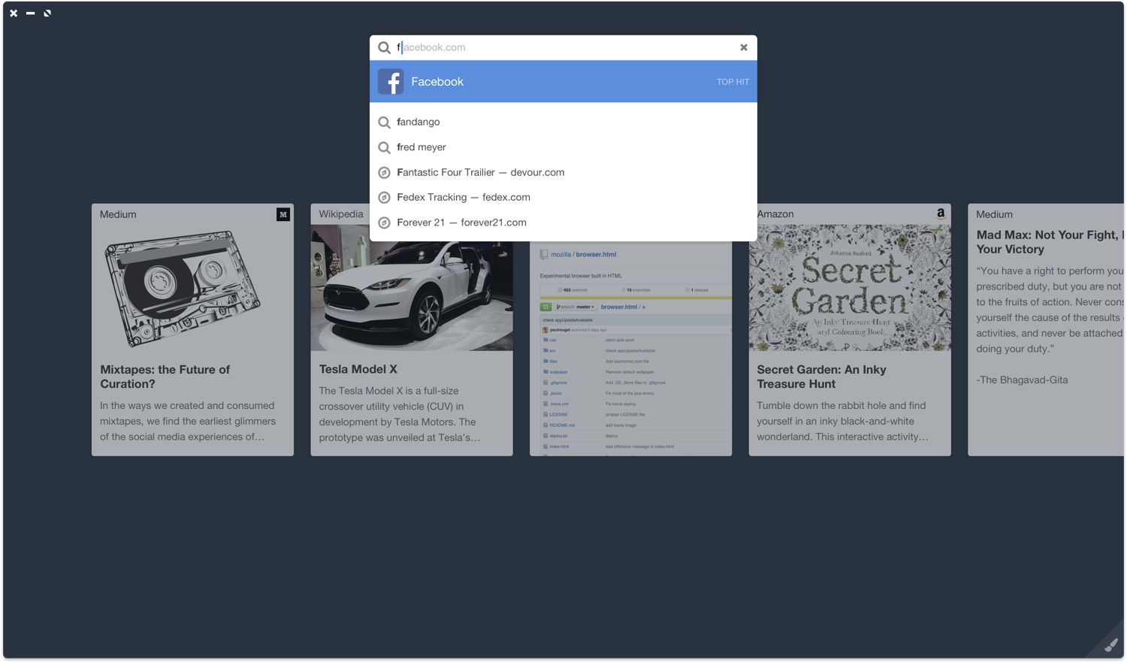1127x663 pixels.
Task: Click the Tesla Model X description text
Action: [x=399, y=414]
